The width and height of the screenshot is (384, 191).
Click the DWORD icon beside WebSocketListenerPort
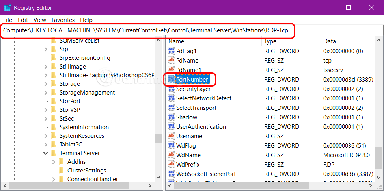(171, 174)
